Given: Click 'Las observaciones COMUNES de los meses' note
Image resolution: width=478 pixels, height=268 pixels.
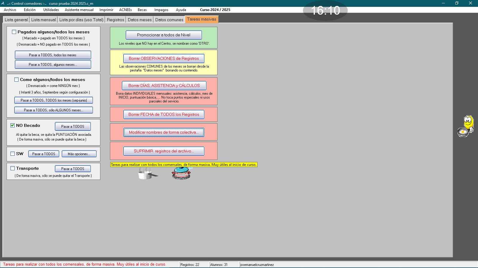Looking at the screenshot, I should (164, 68).
